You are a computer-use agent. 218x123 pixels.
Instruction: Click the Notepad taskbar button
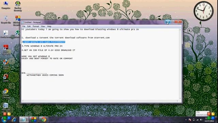[24, 120]
